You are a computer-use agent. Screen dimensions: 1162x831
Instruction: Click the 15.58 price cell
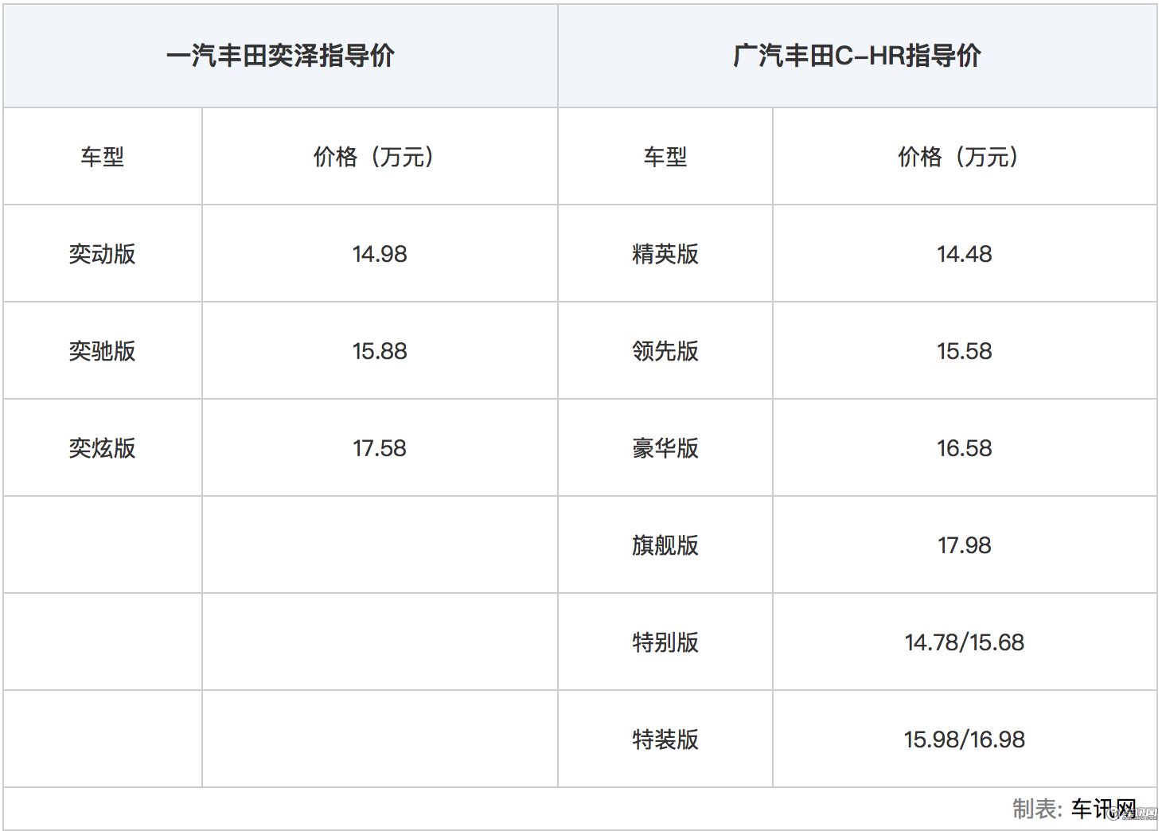pyautogui.click(x=965, y=351)
